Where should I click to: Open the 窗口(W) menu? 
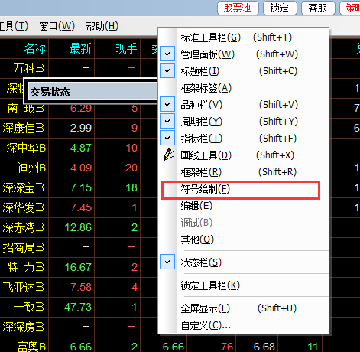pos(57,26)
